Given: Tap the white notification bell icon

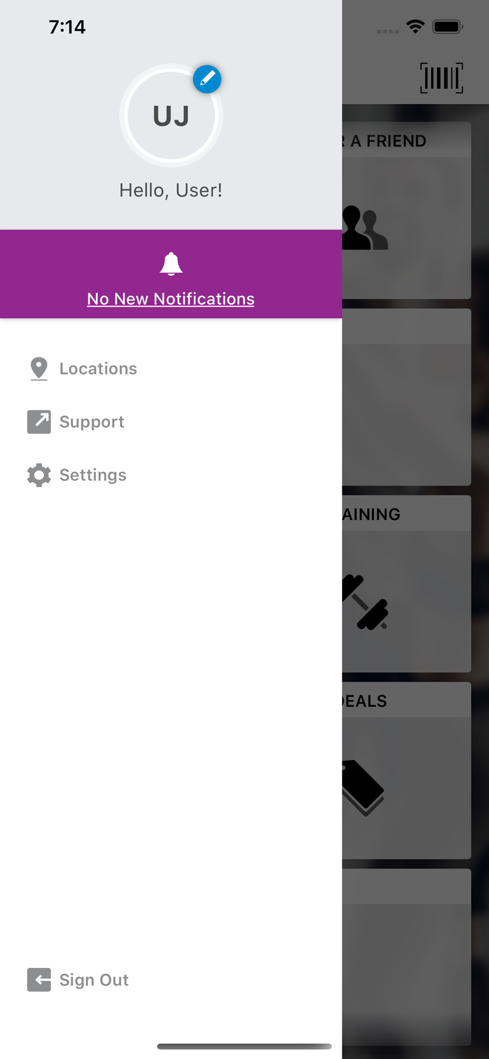Looking at the screenshot, I should [x=171, y=264].
